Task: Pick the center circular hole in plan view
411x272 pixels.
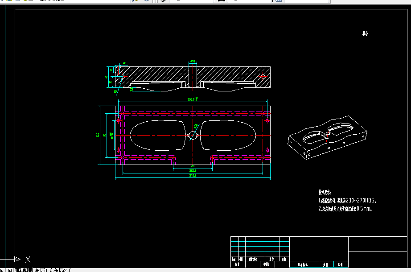Action: (193, 136)
